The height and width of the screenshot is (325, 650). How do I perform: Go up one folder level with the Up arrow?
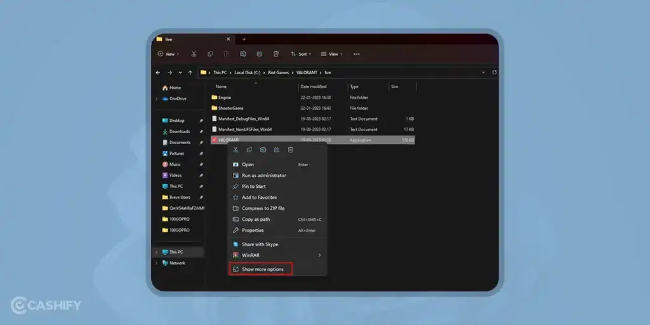[x=190, y=72]
